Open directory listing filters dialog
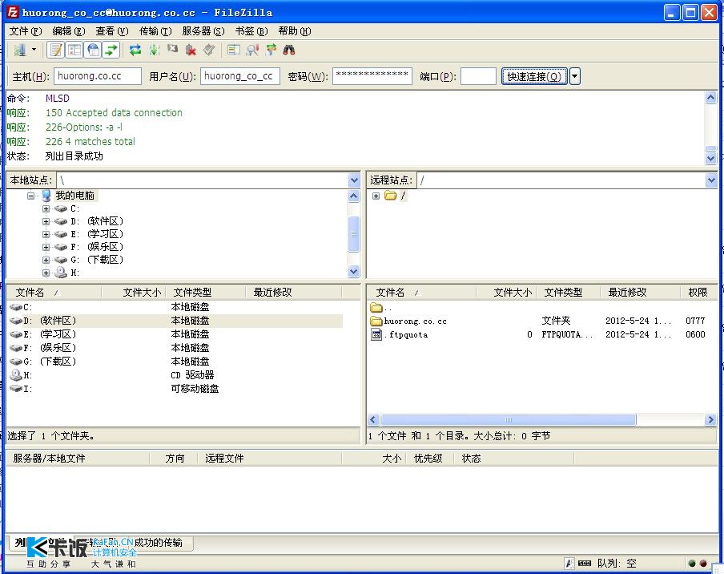Viewport: 724px width, 574px height. coord(234,50)
